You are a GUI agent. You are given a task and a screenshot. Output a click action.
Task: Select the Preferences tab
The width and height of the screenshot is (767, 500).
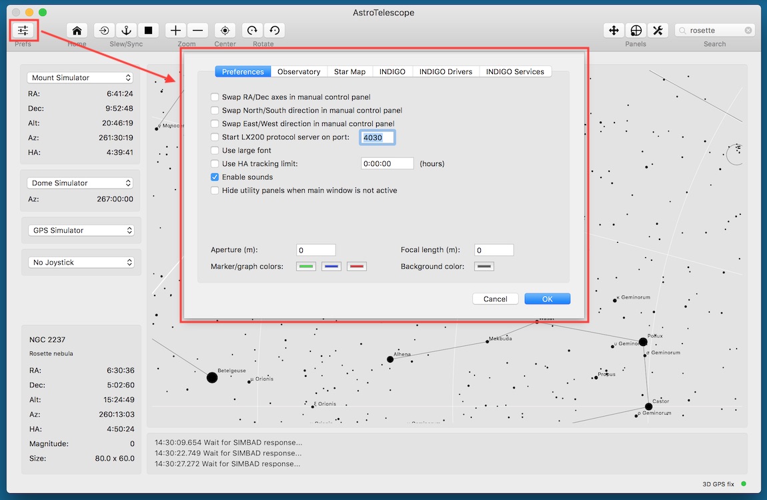(243, 71)
